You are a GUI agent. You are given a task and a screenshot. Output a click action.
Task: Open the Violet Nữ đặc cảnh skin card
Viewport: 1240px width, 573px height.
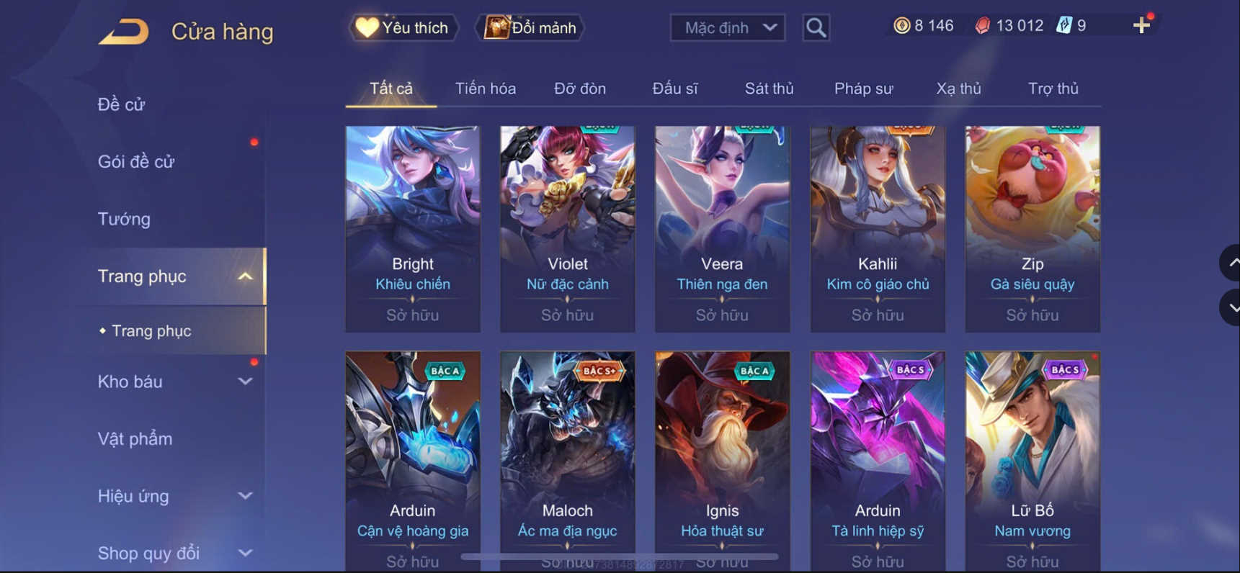click(x=568, y=229)
